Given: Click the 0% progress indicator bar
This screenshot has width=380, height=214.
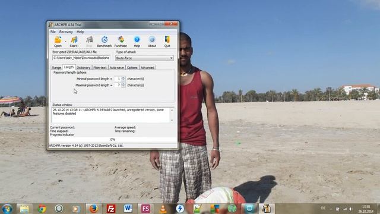Looking at the screenshot, I should [x=113, y=140].
